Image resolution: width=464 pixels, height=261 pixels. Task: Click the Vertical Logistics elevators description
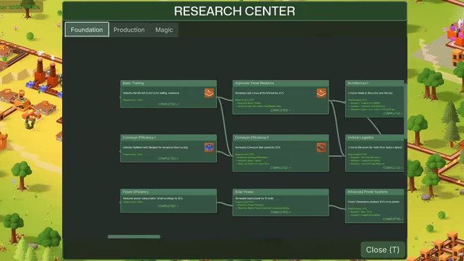coord(375,147)
